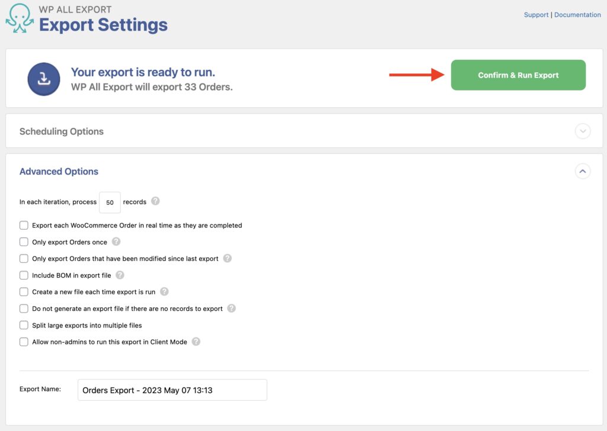Click the question mark beside Include BOM option
Viewport: 607px width, 431px height.
(120, 275)
